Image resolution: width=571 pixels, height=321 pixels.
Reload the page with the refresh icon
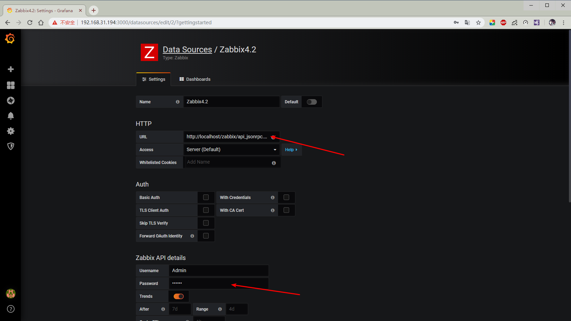pyautogui.click(x=30, y=23)
